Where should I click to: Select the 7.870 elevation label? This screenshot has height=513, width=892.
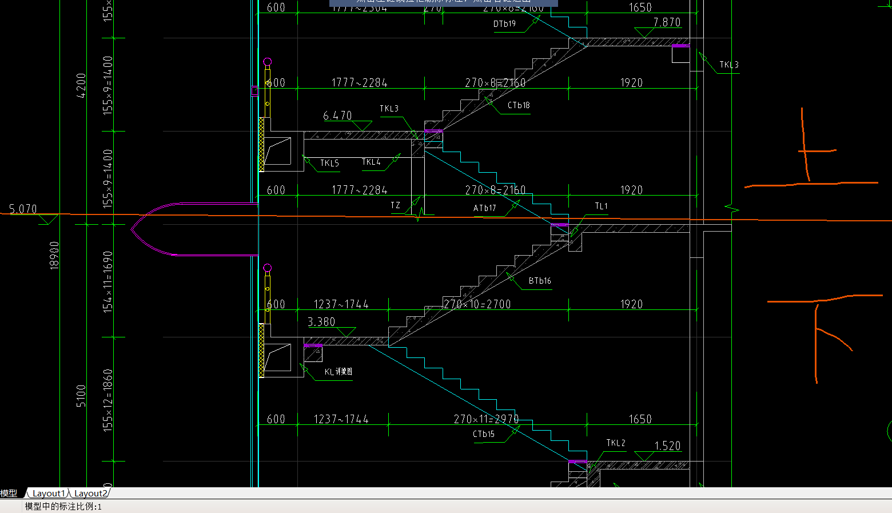click(x=667, y=22)
